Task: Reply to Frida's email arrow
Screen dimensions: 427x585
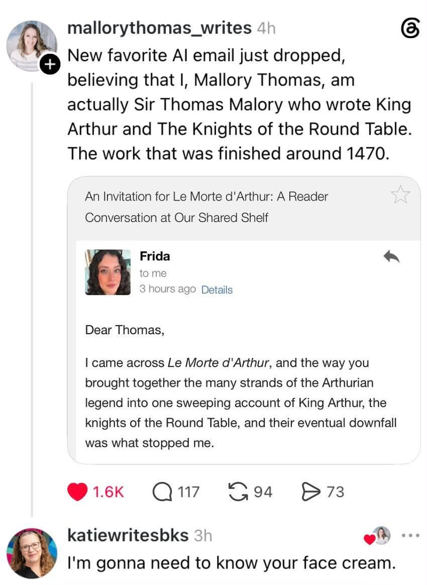Action: 391,256
